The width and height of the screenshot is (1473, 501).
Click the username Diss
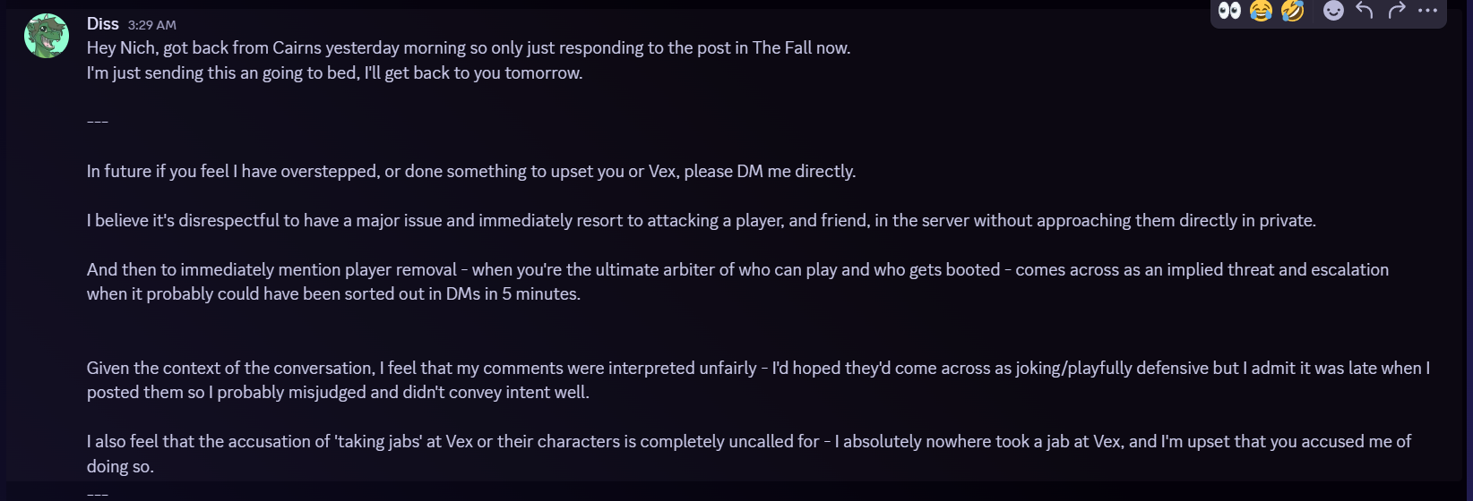(102, 24)
